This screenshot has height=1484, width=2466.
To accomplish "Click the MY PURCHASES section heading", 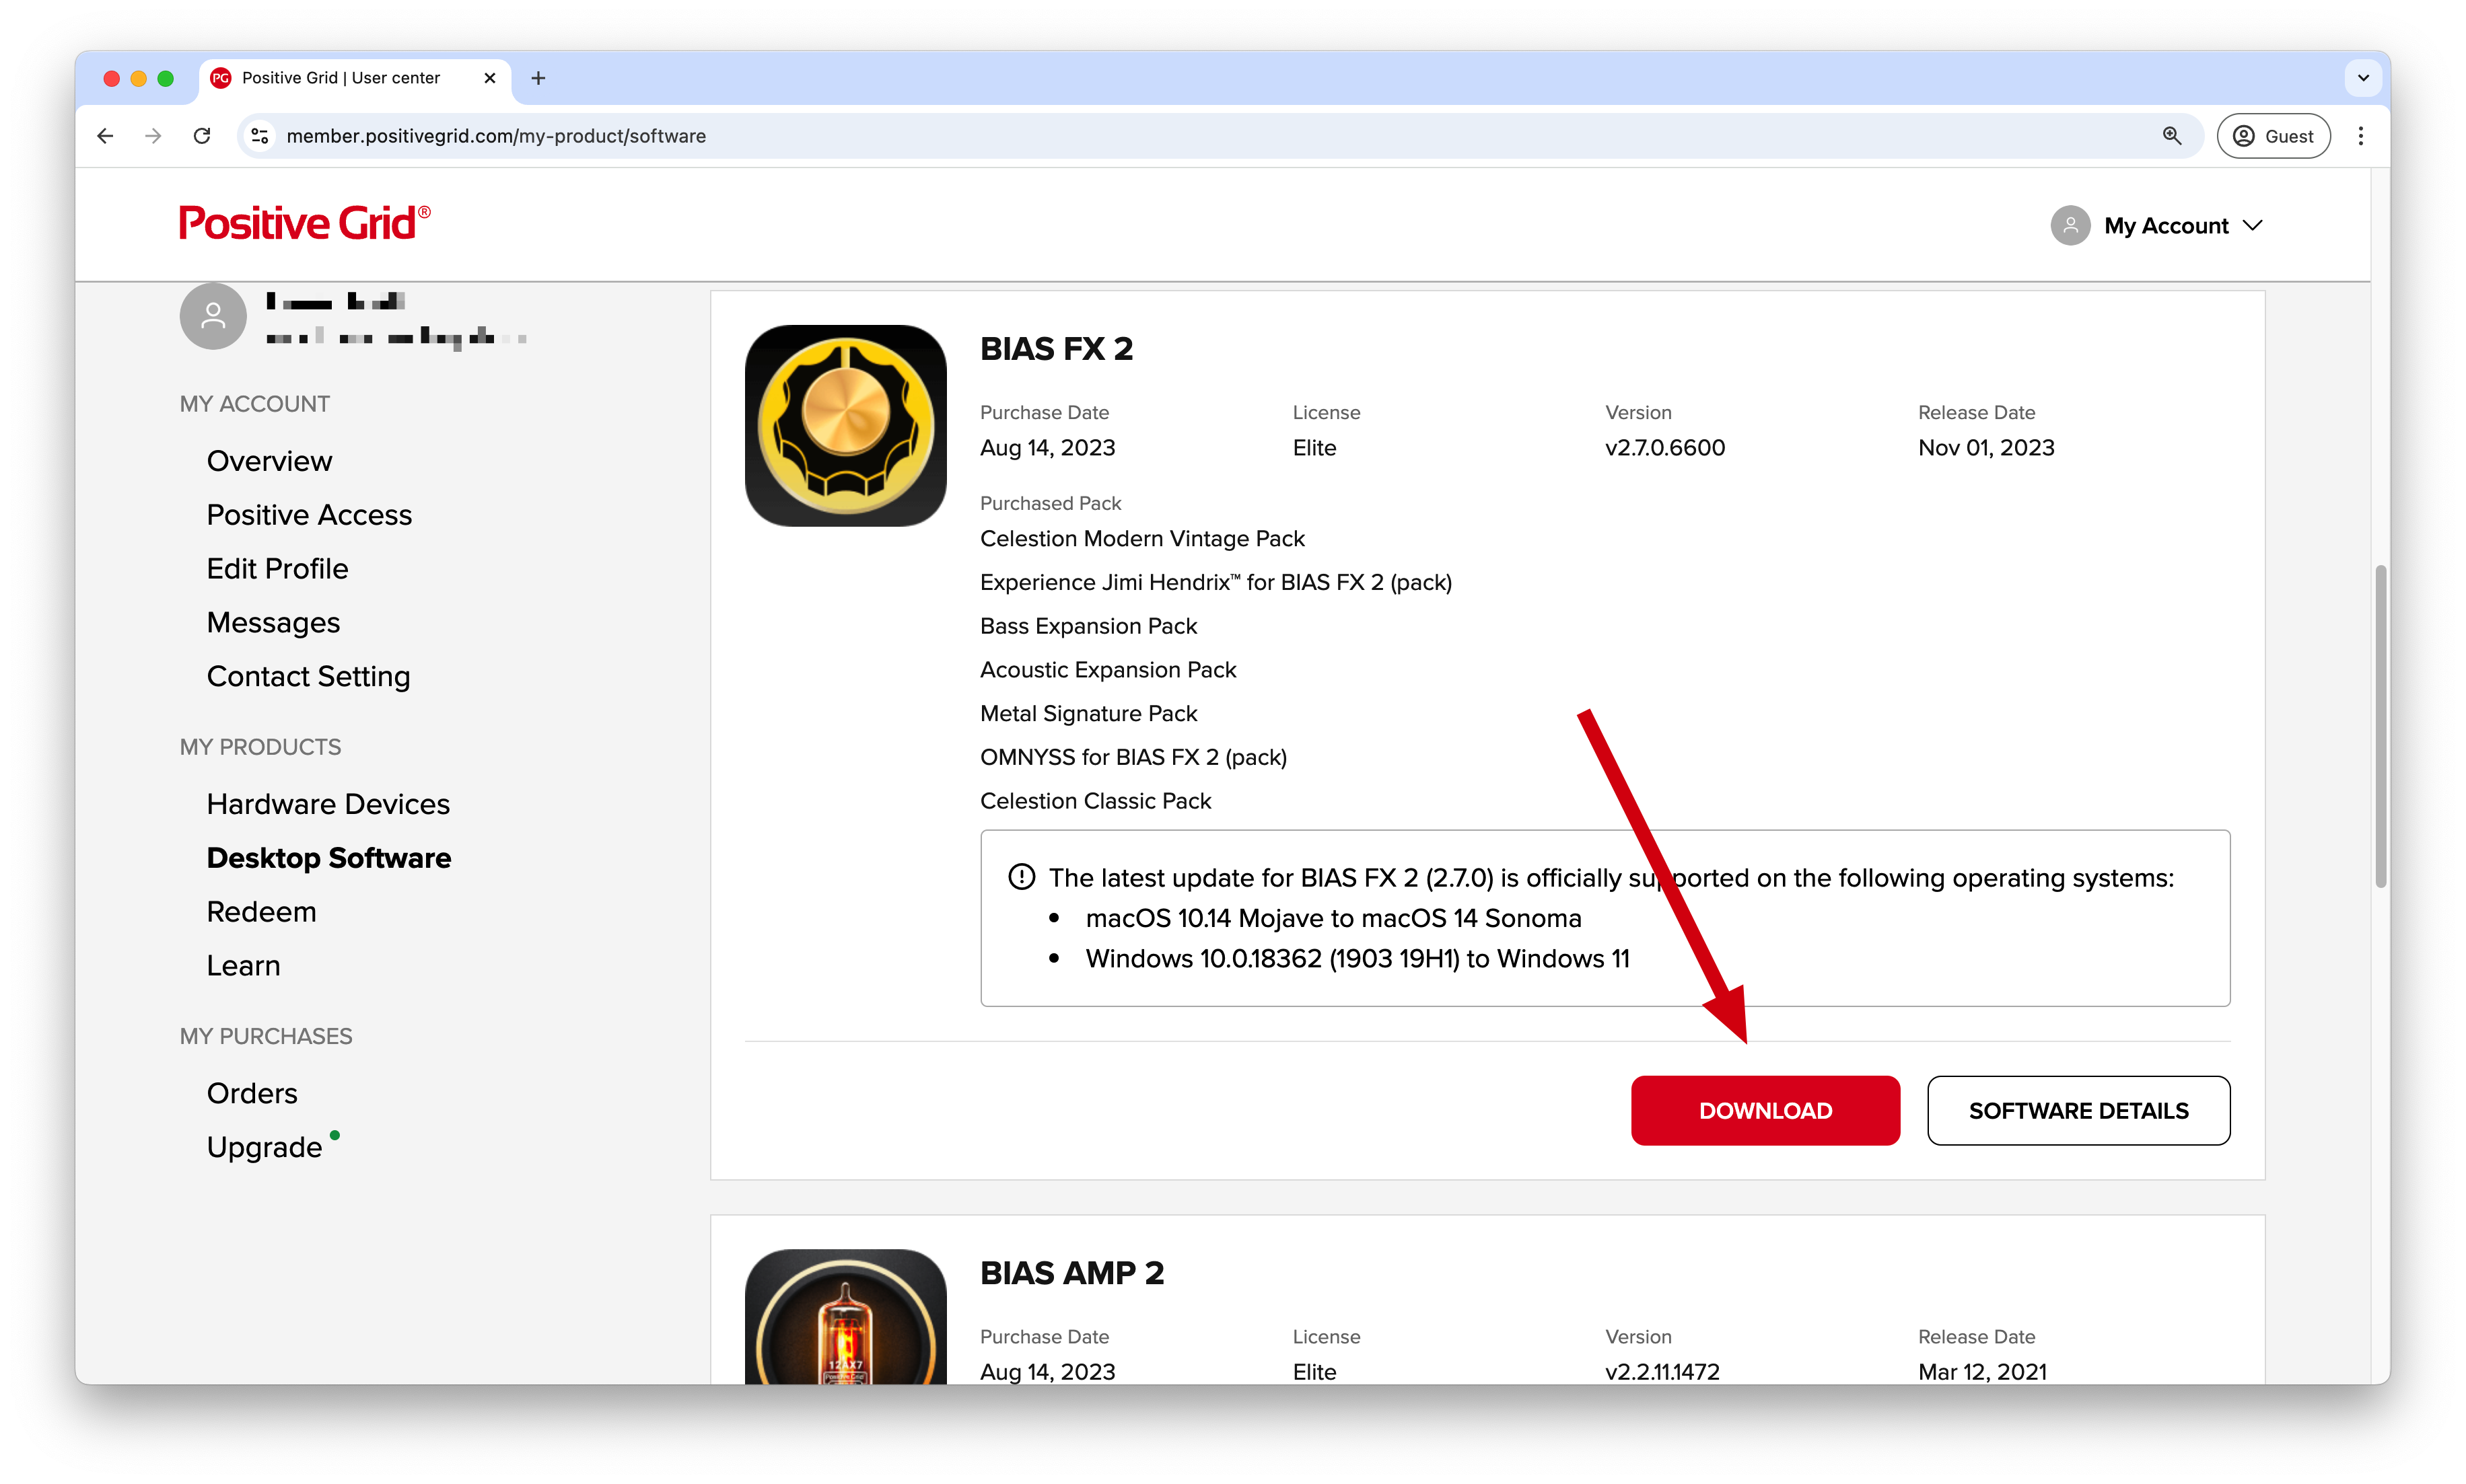I will 266,1036.
